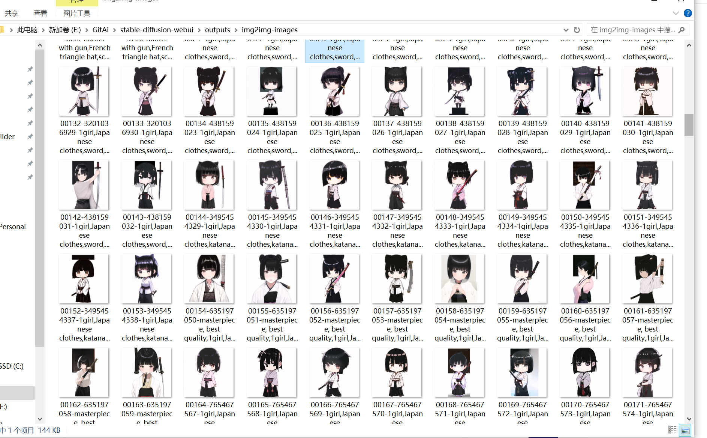
Task: Switch to details list view icon
Action: 673,430
